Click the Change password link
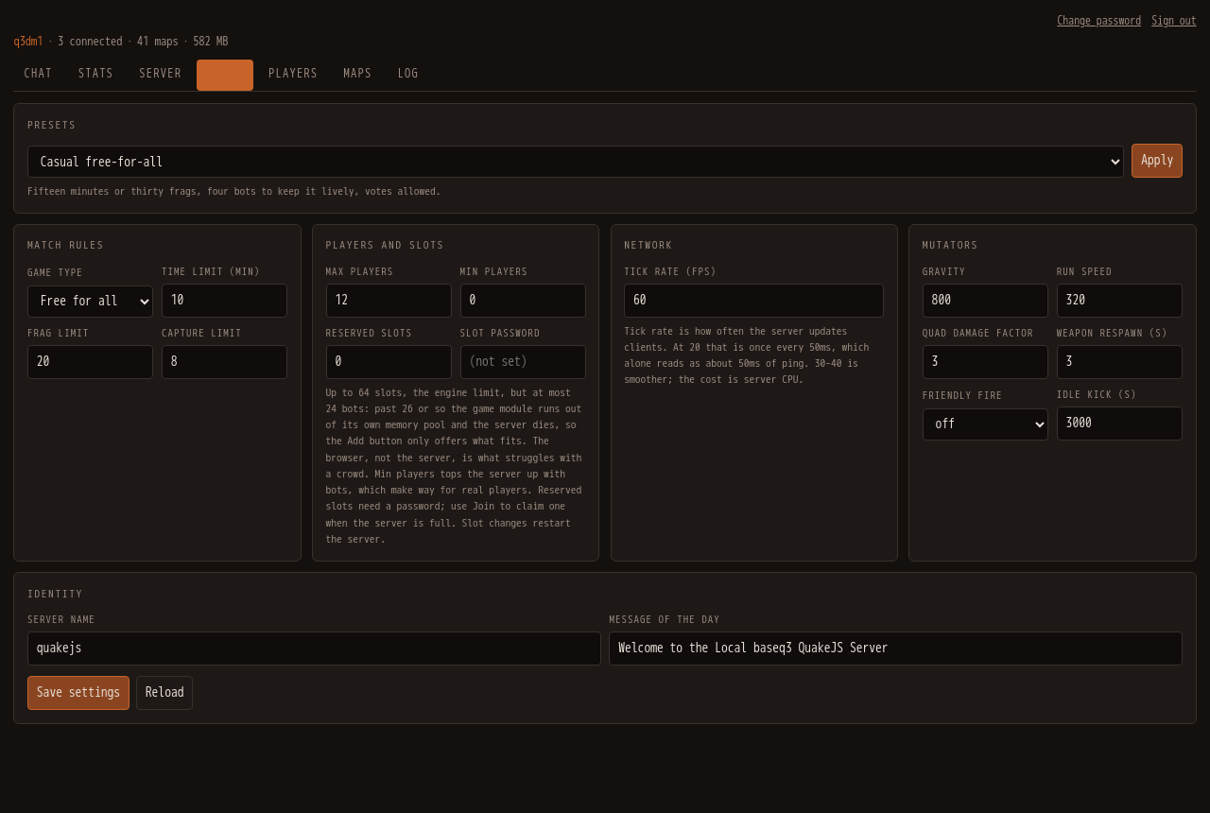Screen dimensions: 1210x813 coord(1098,21)
